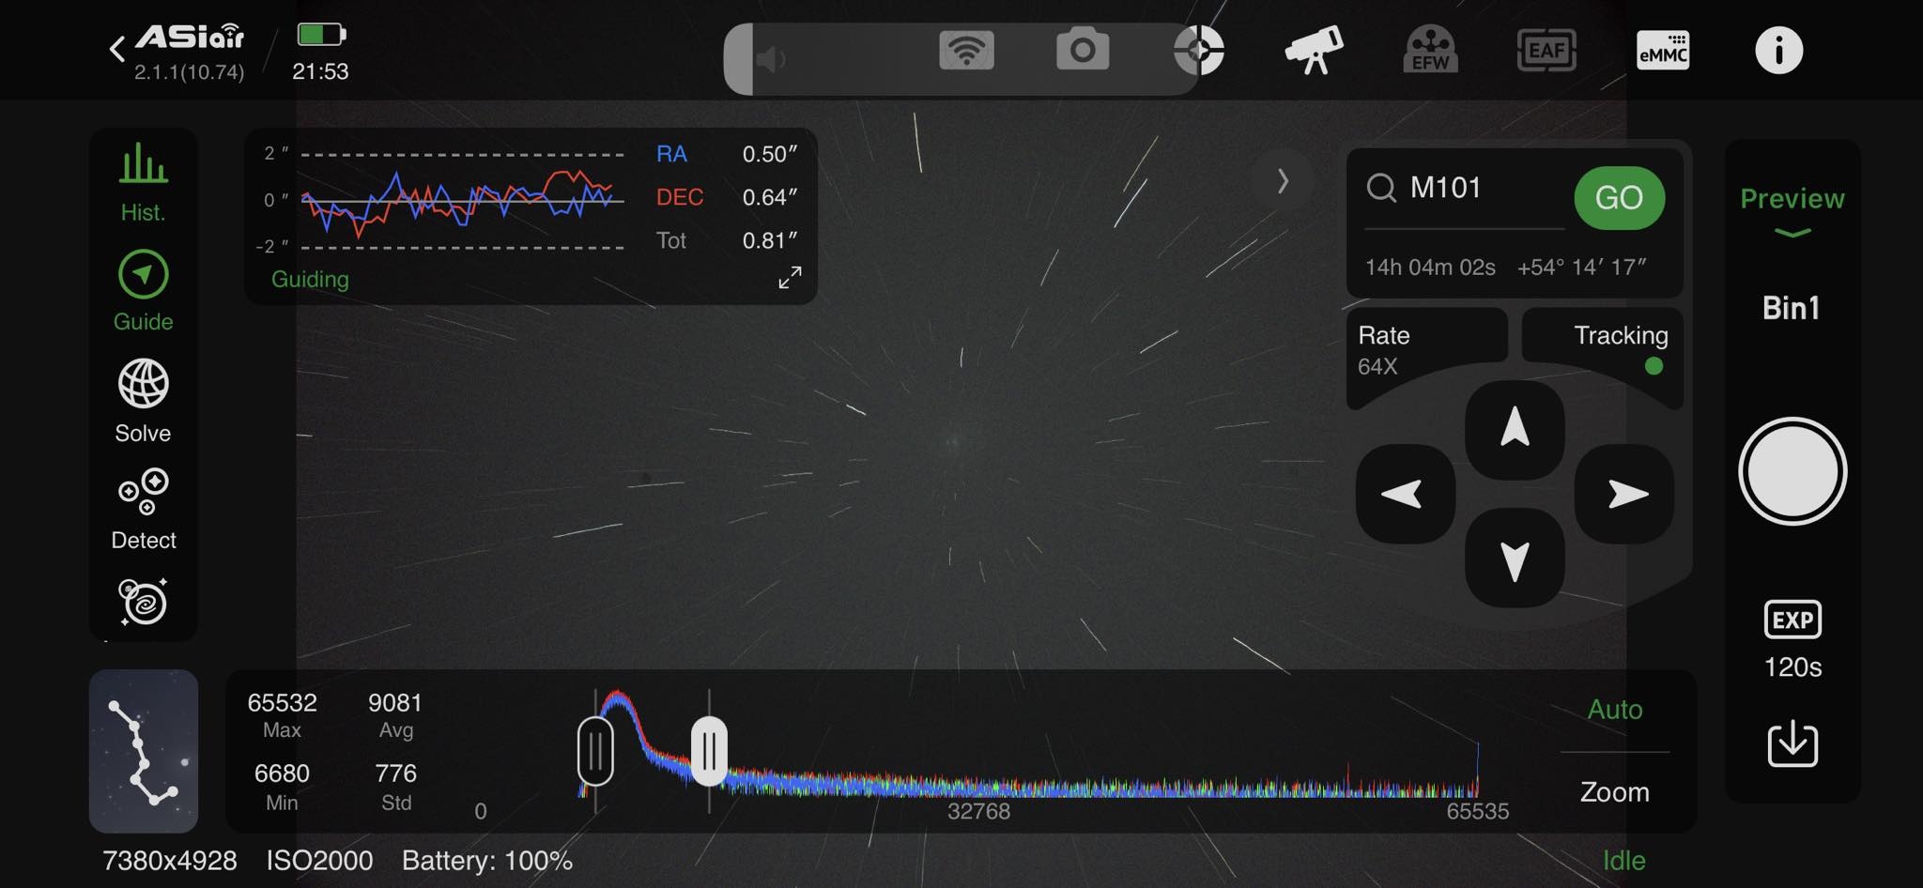The image size is (1923, 888).
Task: Tap the Guiding status label
Action: [310, 279]
